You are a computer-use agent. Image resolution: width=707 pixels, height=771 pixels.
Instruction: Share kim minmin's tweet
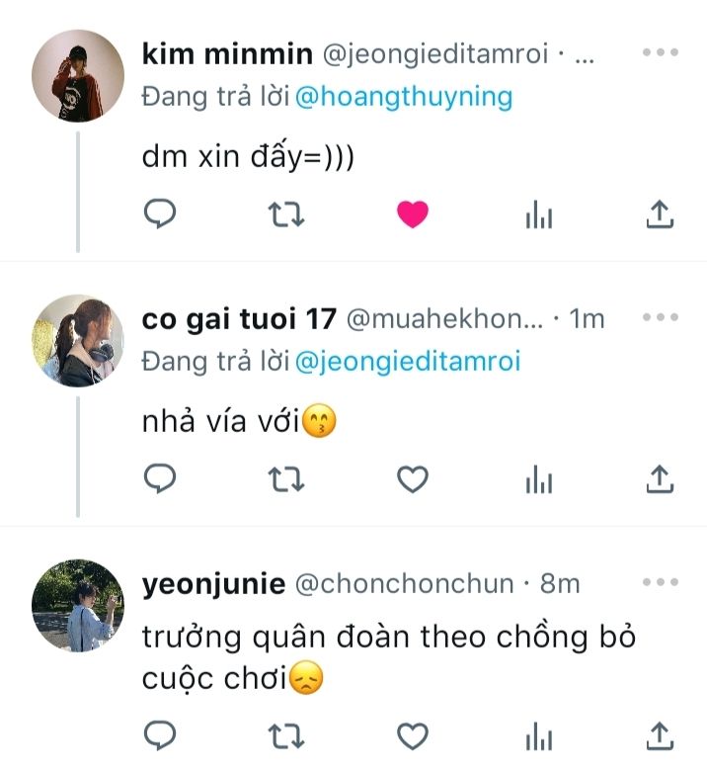click(x=660, y=214)
